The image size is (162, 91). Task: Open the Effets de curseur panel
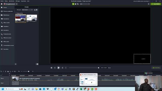pyautogui.click(x=7, y=38)
